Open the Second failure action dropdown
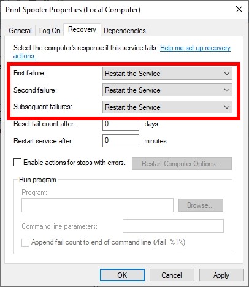The width and height of the screenshot is (249, 287). [x=167, y=90]
